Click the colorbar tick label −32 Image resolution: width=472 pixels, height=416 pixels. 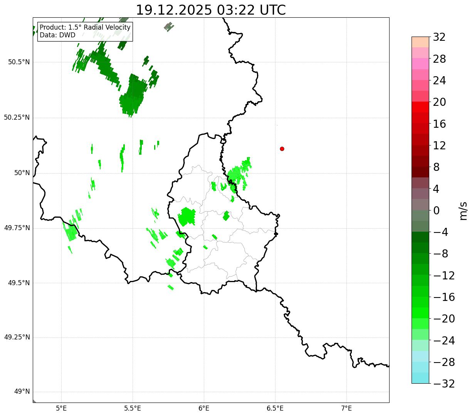(444, 384)
